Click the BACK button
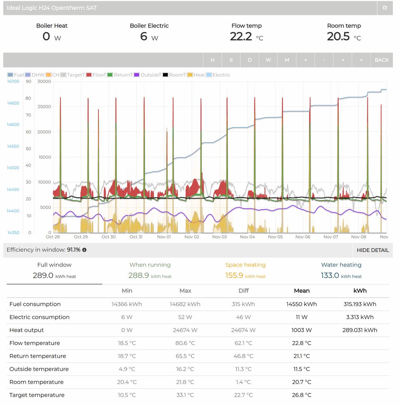 382,60
